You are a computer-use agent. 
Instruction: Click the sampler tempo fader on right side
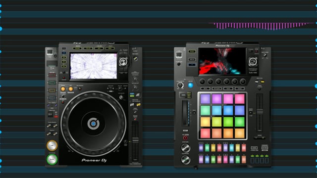click(260, 112)
